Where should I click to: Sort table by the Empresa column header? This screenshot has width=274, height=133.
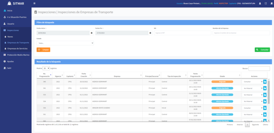pyautogui.click(x=117, y=76)
